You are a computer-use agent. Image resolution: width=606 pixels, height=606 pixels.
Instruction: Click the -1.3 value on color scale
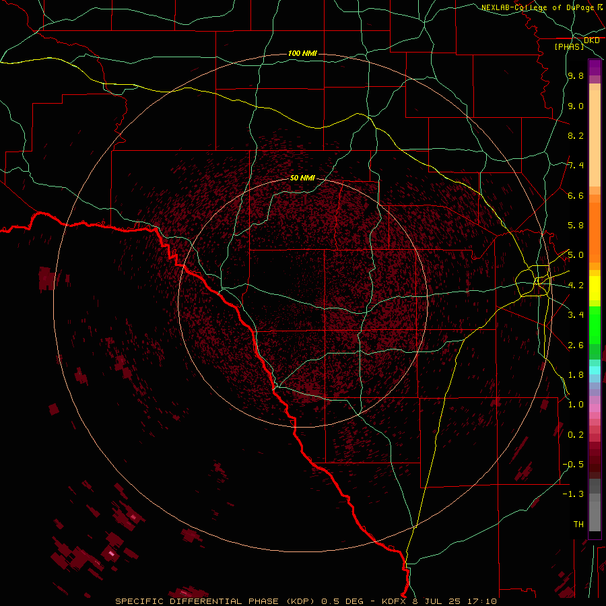click(x=573, y=494)
